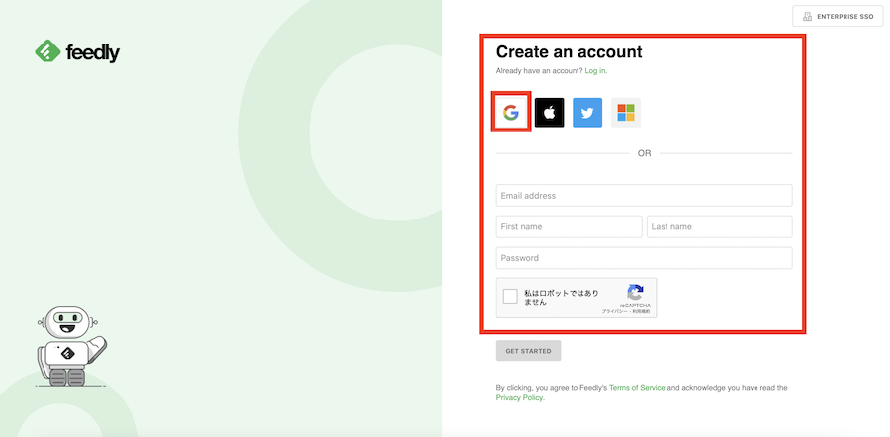Image resolution: width=890 pixels, height=437 pixels.
Task: Select the Last name field
Action: point(719,227)
